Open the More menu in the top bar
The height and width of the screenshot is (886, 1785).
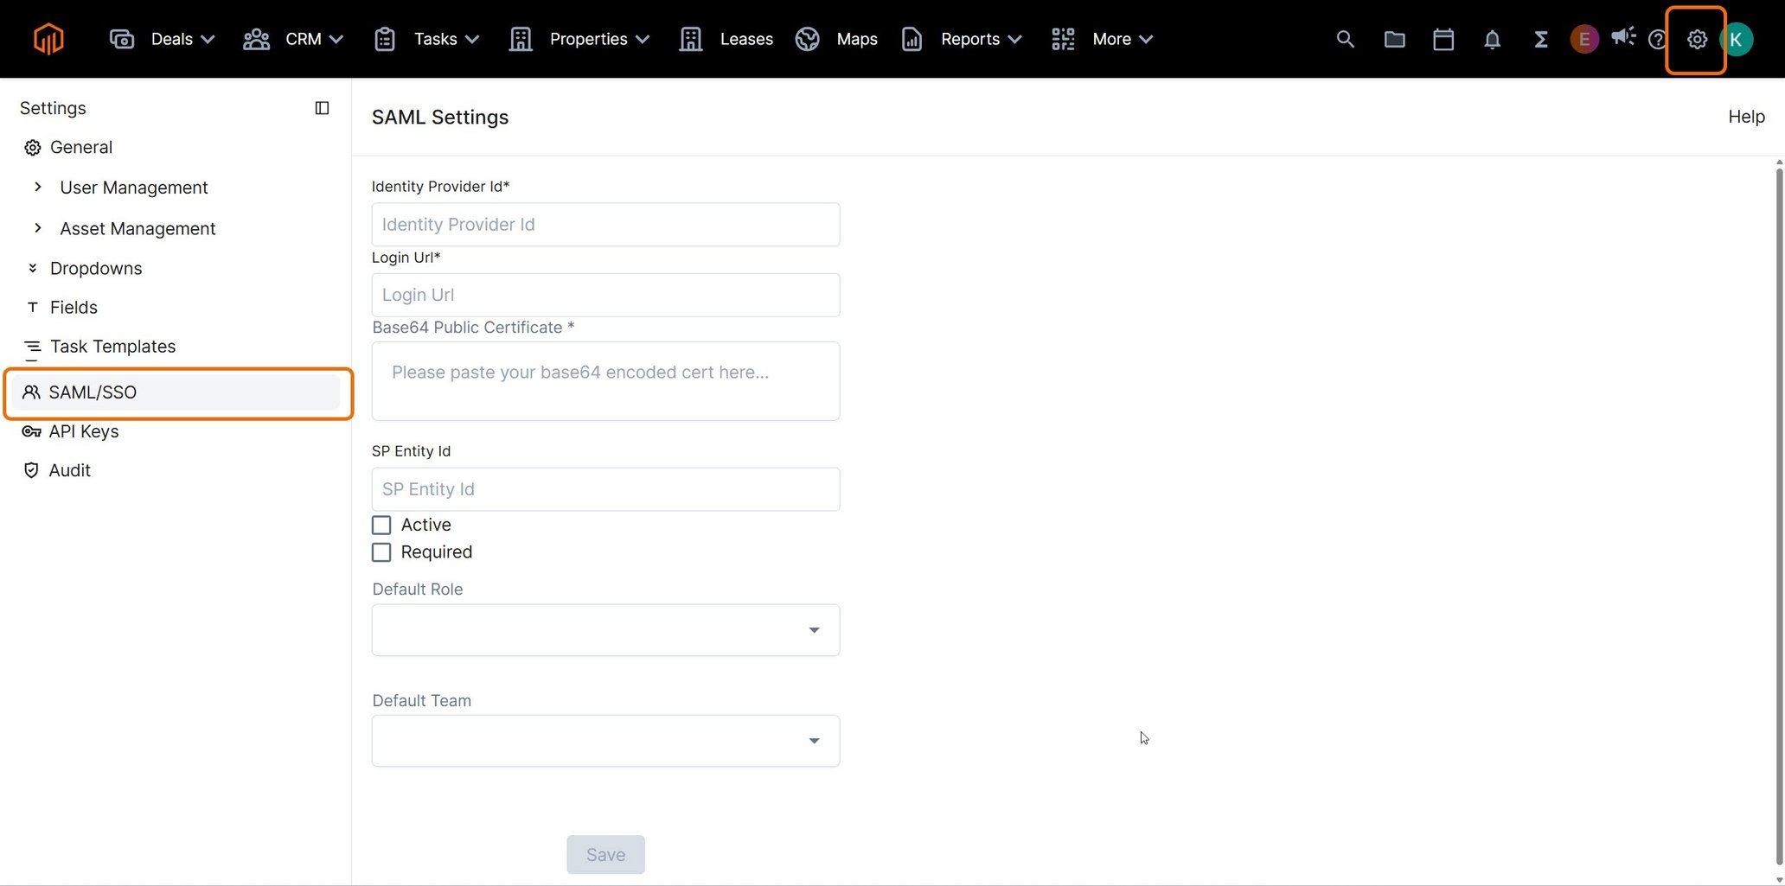point(1111,39)
